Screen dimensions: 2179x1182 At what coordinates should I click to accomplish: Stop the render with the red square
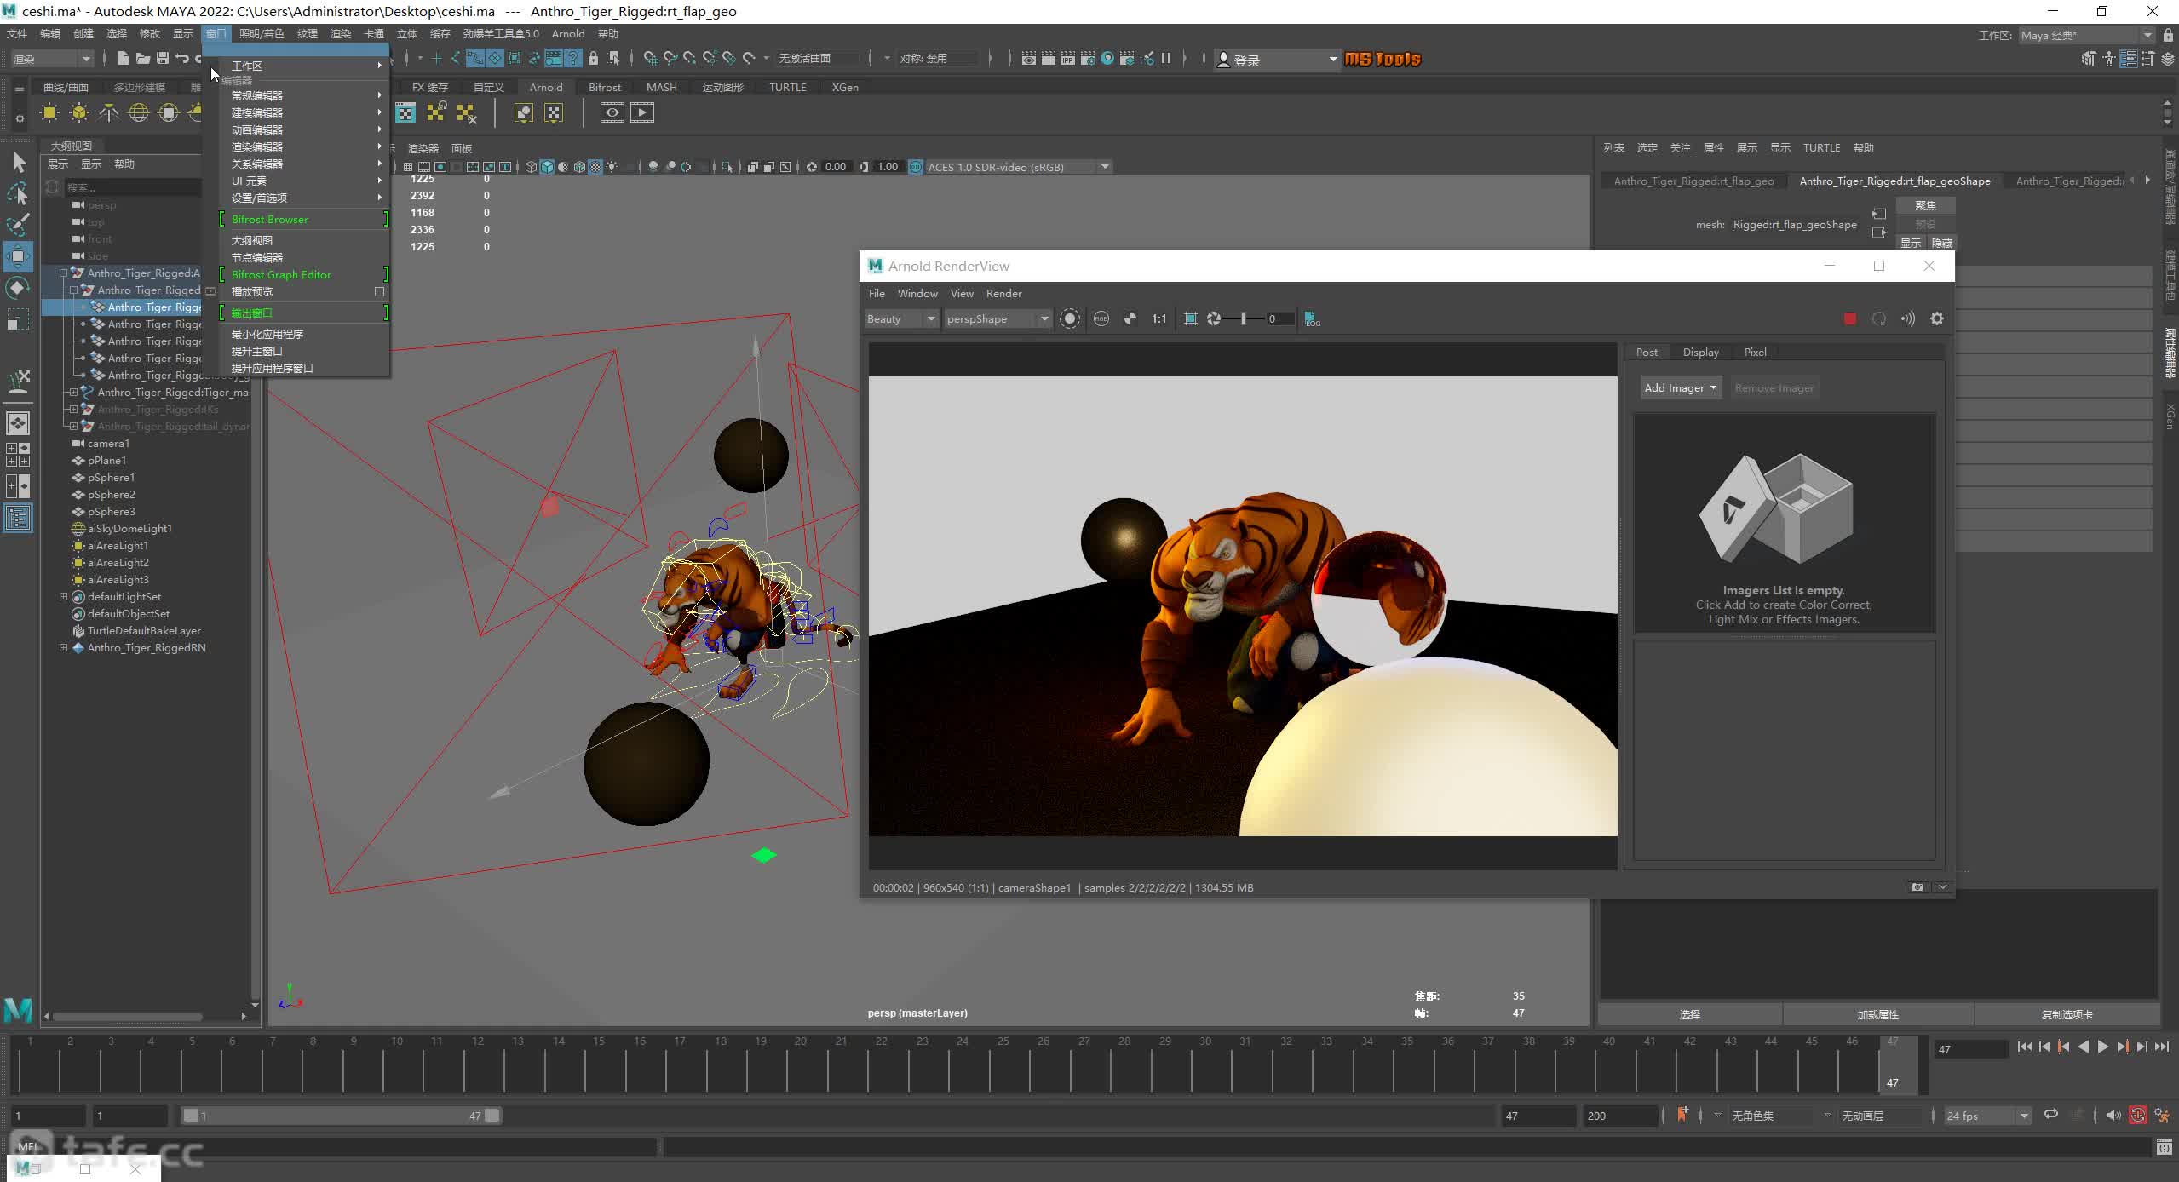pos(1849,318)
